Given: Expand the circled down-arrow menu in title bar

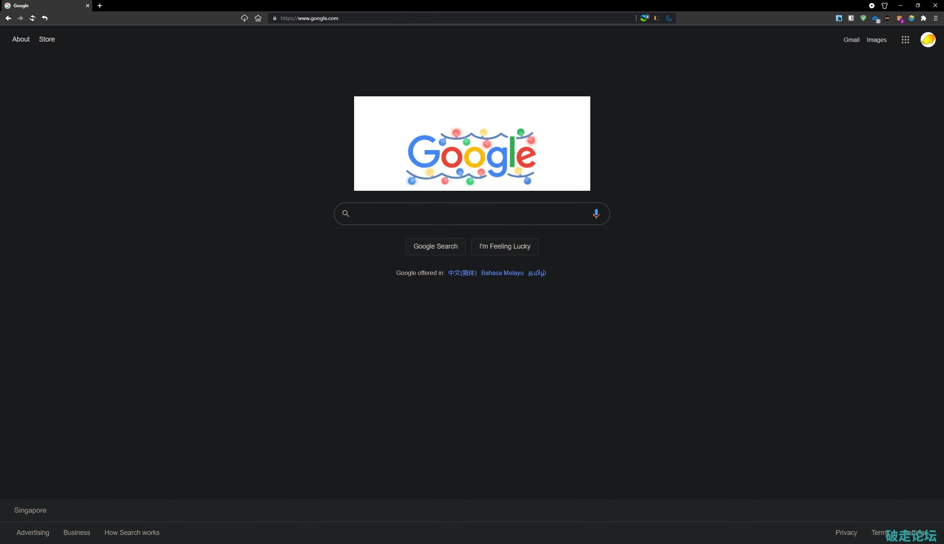Looking at the screenshot, I should click(872, 6).
